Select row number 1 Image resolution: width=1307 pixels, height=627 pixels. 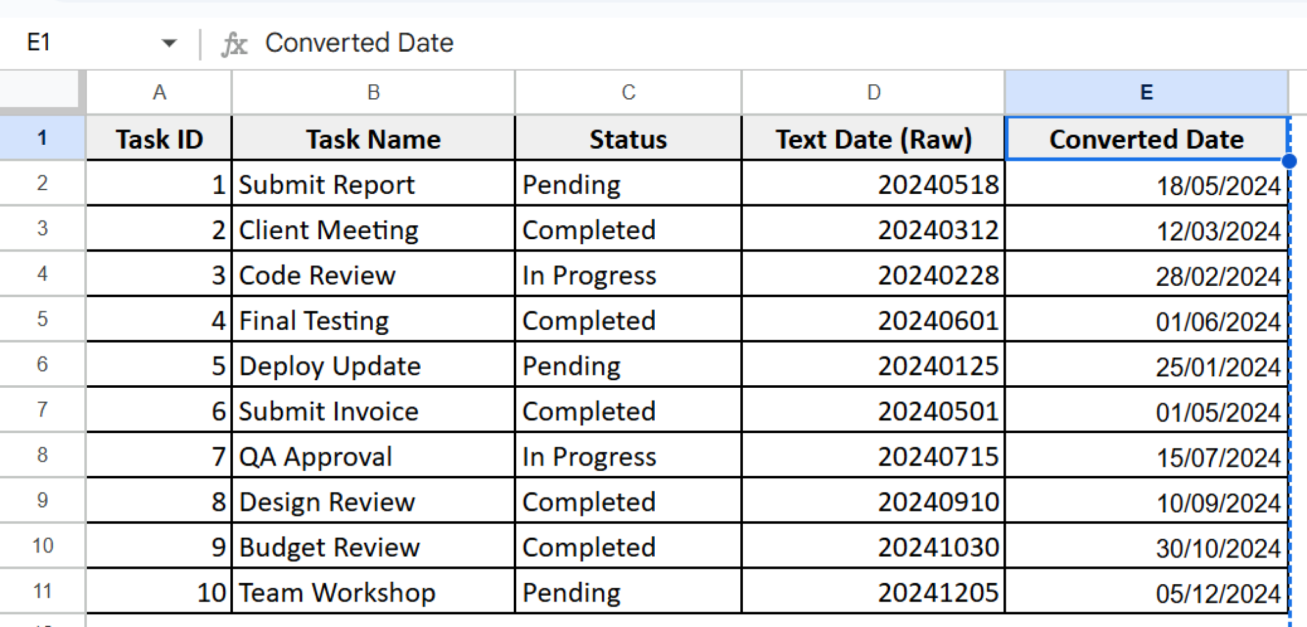point(41,138)
